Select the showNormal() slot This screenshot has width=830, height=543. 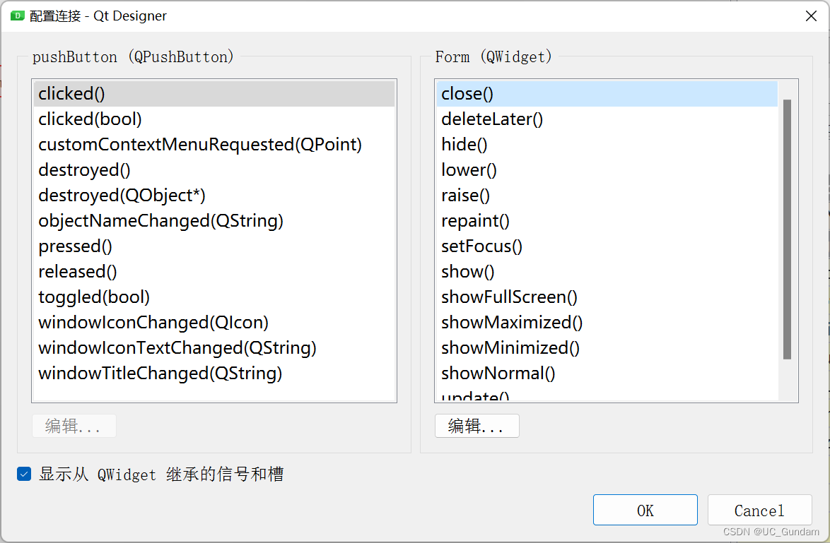(607, 373)
